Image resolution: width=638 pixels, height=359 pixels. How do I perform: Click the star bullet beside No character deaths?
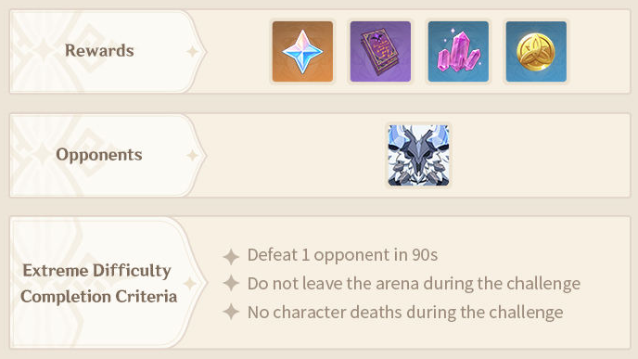coord(231,312)
